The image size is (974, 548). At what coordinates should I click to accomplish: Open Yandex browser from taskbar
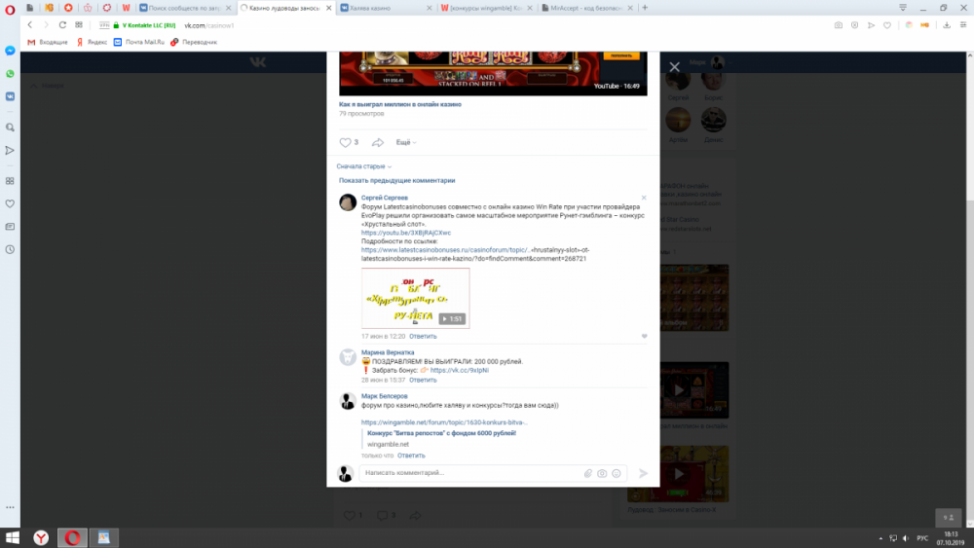click(x=41, y=537)
